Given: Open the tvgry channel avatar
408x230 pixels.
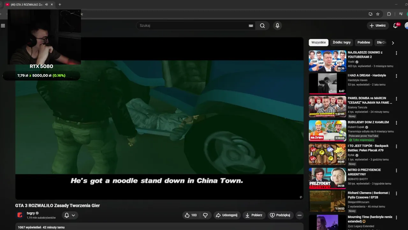Looking at the screenshot, I should pos(20,215).
